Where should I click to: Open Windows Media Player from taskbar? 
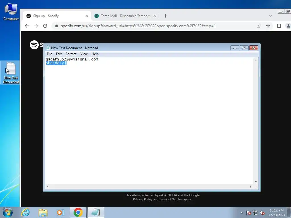click(x=60, y=212)
